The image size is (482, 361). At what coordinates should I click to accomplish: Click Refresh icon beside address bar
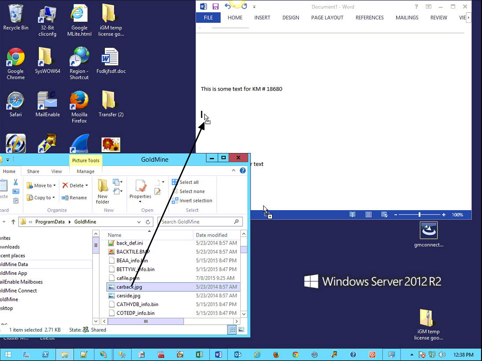click(x=148, y=222)
